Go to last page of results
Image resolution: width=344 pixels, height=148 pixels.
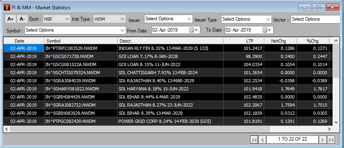[331, 139]
